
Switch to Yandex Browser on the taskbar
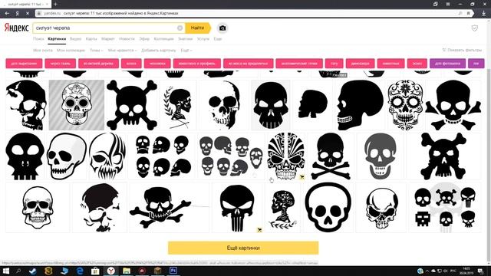[110, 271]
